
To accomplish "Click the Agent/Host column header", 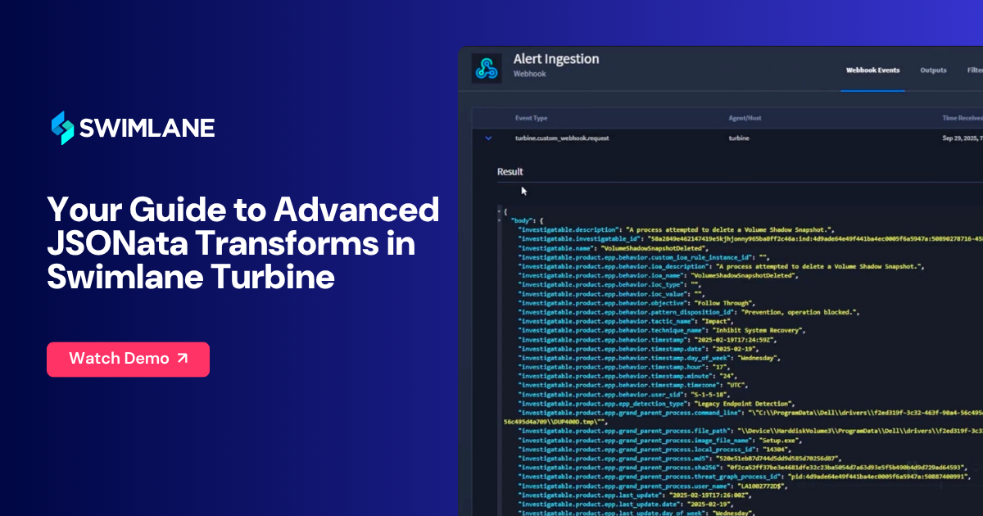I will [745, 118].
